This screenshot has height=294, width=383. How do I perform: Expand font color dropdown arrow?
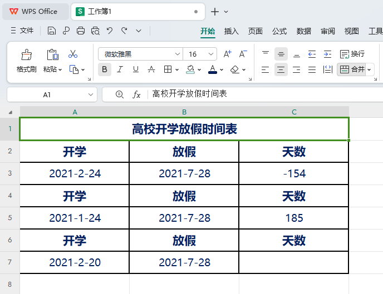[222, 69]
